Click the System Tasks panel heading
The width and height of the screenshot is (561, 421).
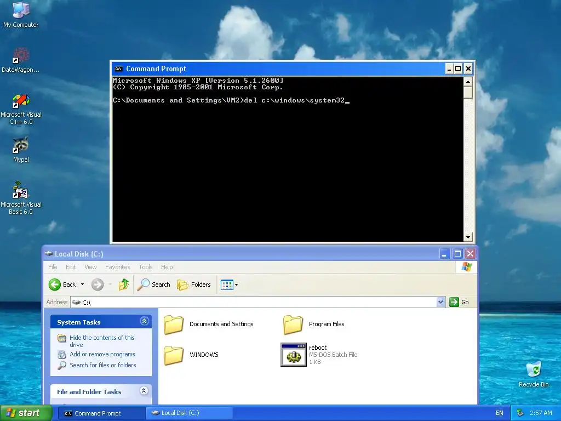point(79,322)
